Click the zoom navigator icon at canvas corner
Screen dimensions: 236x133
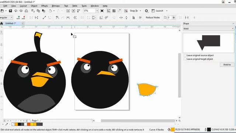[x=180, y=121]
